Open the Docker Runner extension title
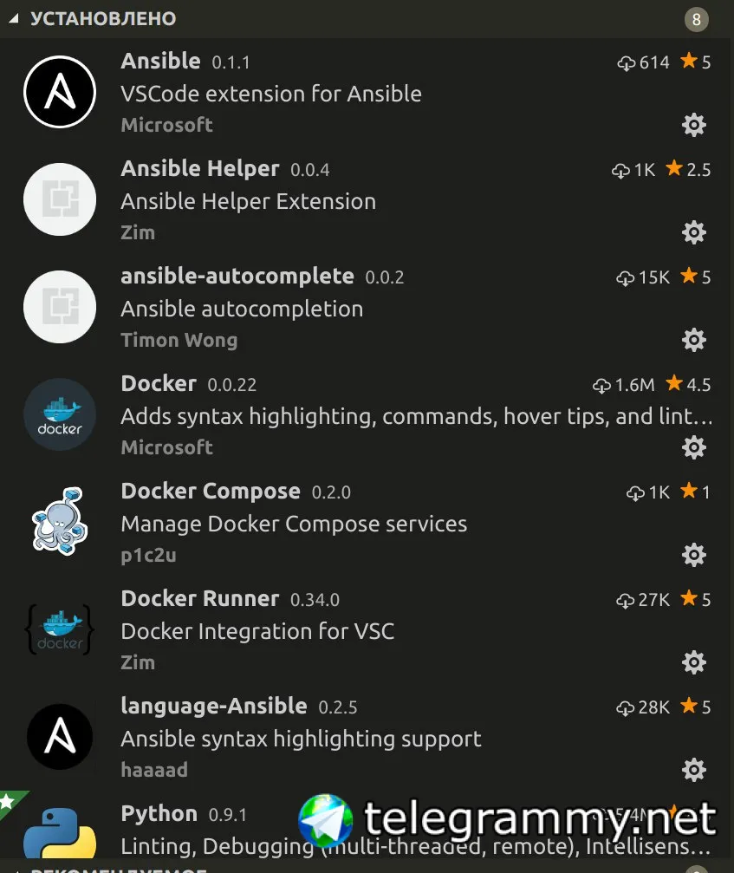Viewport: 734px width, 873px height. click(x=200, y=598)
